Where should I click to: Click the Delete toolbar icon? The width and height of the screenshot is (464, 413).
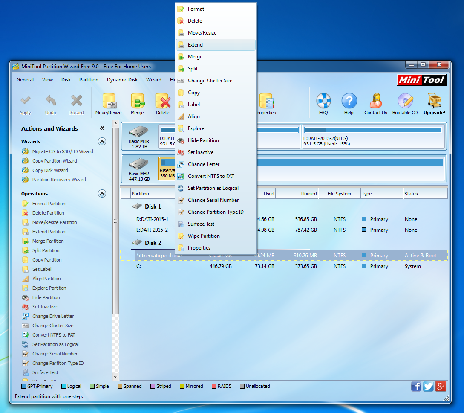(163, 101)
